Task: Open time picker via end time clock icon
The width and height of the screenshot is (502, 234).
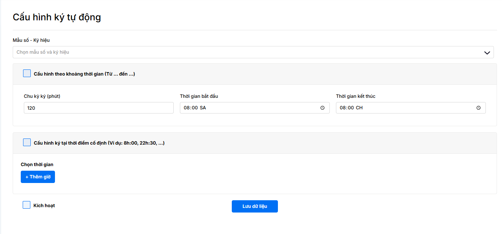Action: [479, 108]
